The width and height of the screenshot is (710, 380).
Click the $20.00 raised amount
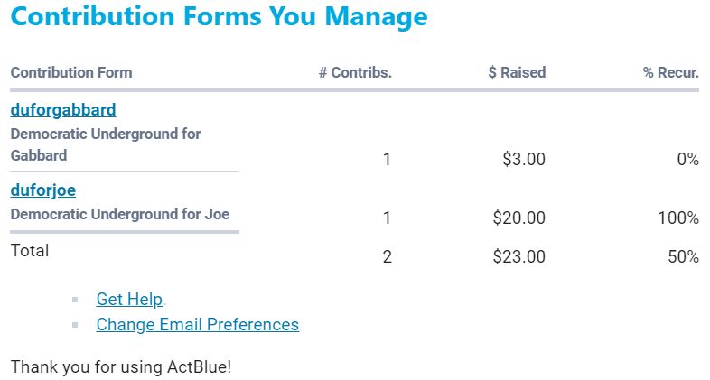coord(519,218)
